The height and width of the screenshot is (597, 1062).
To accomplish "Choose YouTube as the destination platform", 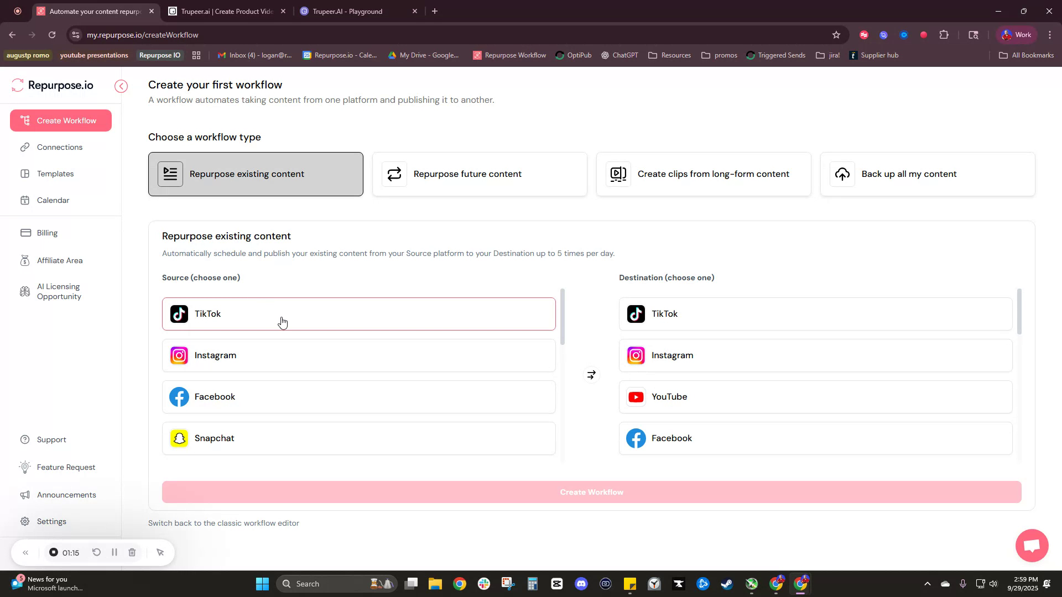I will click(x=815, y=396).
